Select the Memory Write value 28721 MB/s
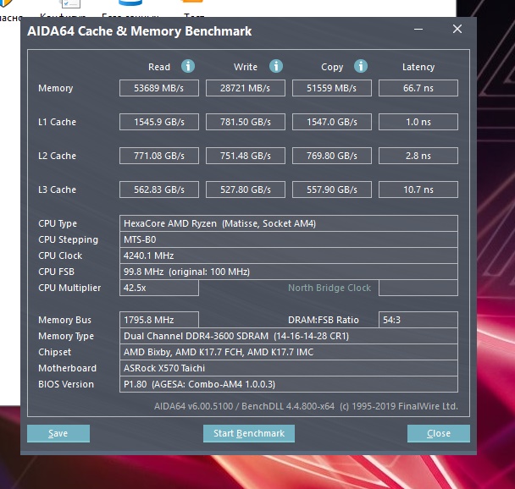The height and width of the screenshot is (489, 515). coord(246,88)
